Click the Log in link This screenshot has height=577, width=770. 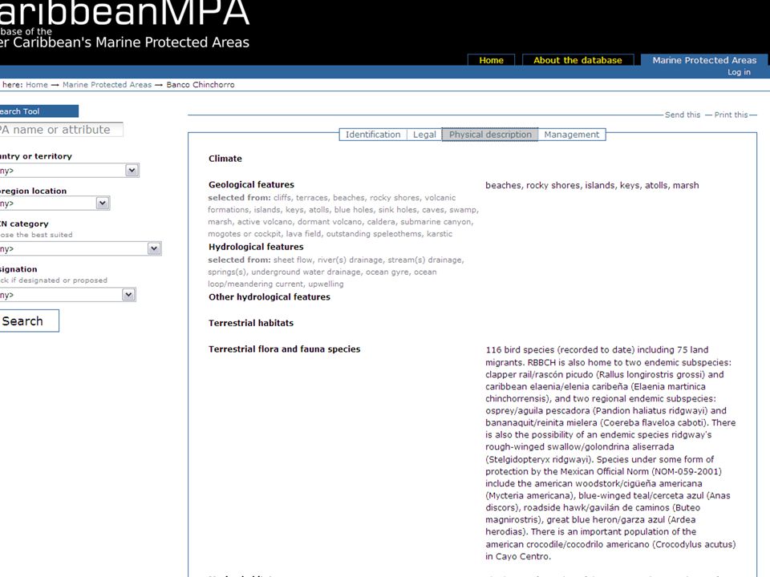pos(739,72)
